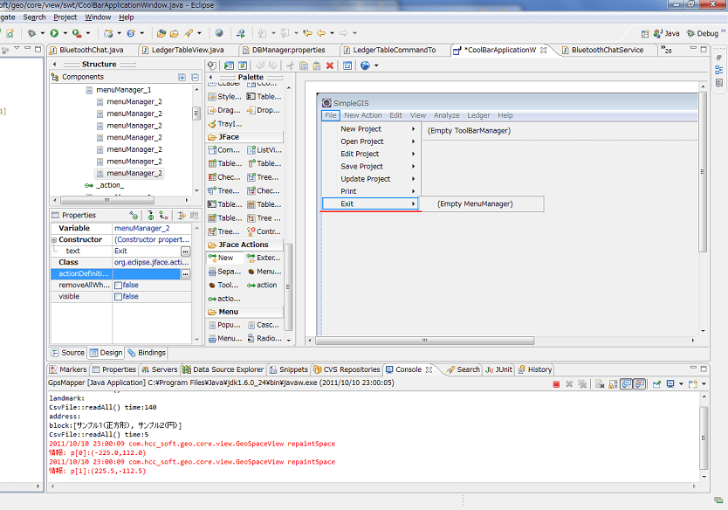The image size is (728, 510).
Task: Switch to the Java perspective
Action: click(x=666, y=33)
